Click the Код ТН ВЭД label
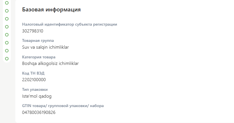Image resolution: width=234 pixels, height=123 pixels. [33, 73]
